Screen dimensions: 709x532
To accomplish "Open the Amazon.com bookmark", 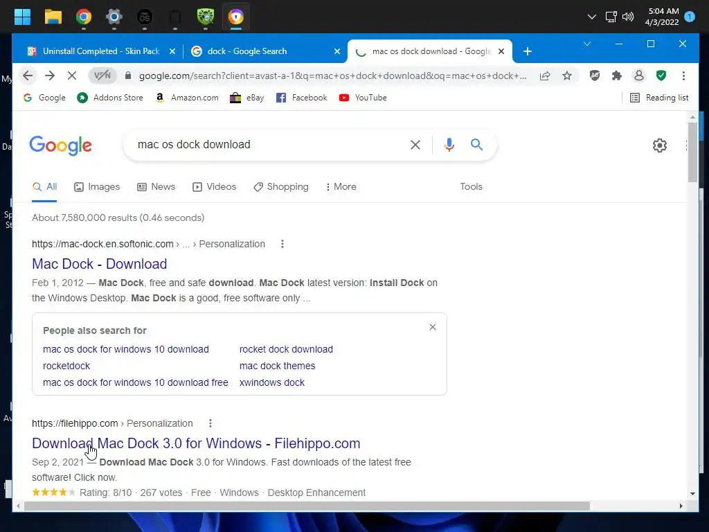I will click(x=186, y=97).
